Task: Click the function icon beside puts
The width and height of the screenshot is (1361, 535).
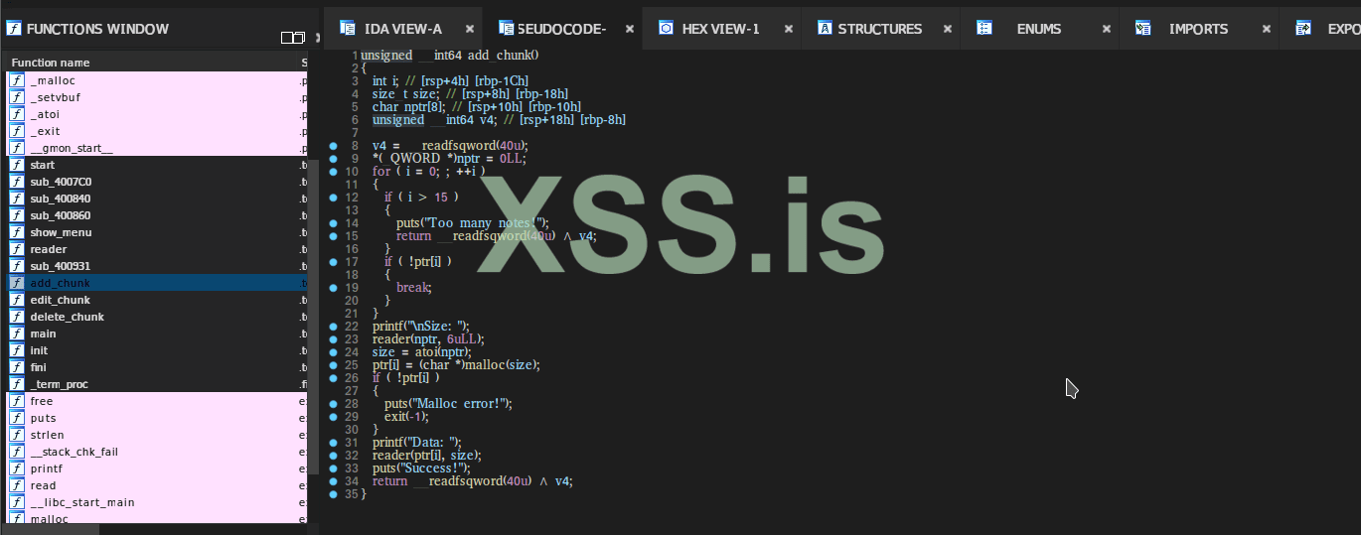Action: [x=17, y=418]
